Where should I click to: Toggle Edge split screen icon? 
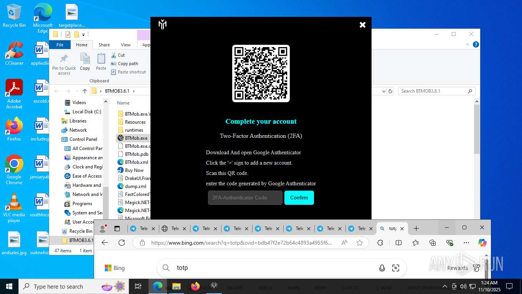[398, 243]
